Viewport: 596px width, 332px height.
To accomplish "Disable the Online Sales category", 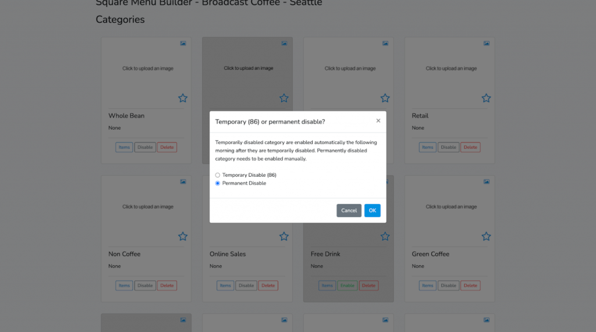I will pyautogui.click(x=246, y=285).
